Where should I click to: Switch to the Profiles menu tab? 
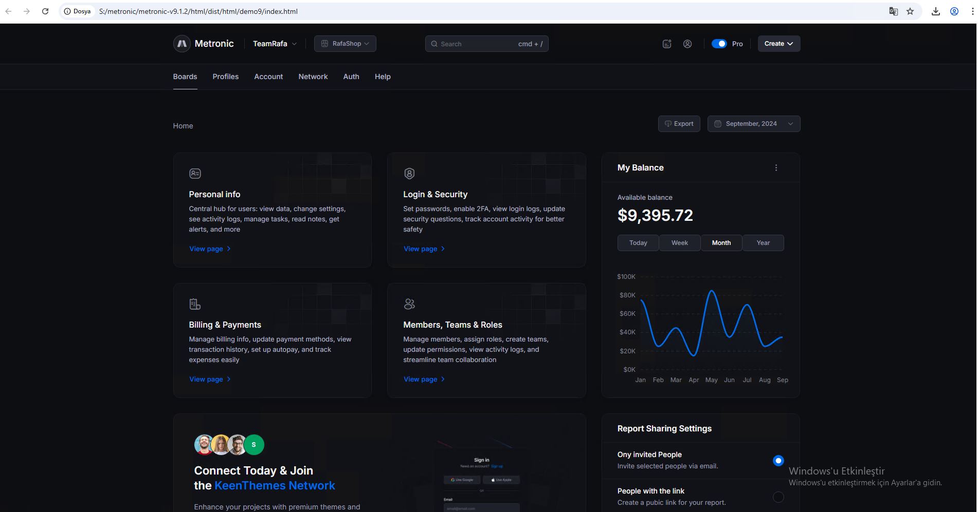[225, 77]
